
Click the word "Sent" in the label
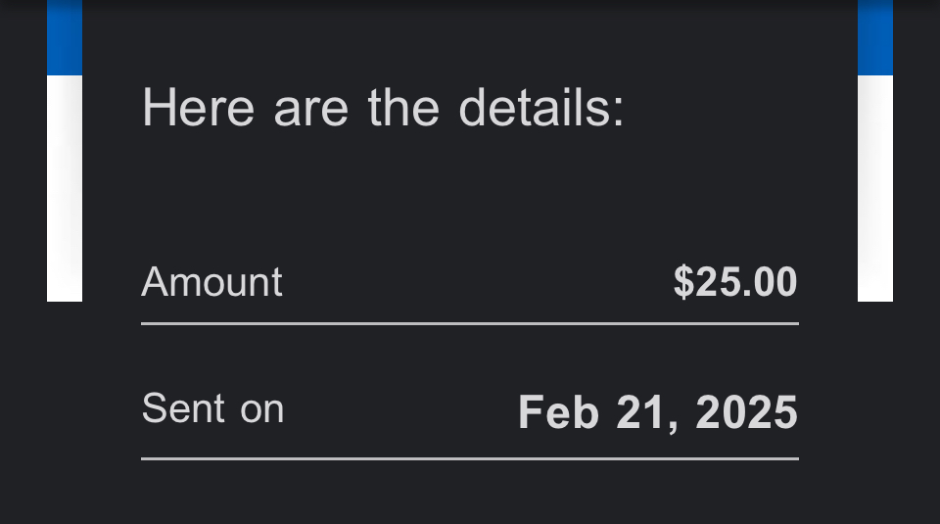[x=184, y=408]
